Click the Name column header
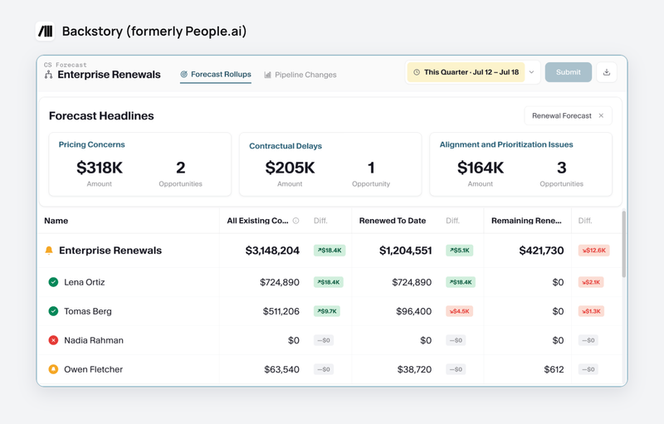Screen dimensions: 664x424 pyautogui.click(x=56, y=221)
